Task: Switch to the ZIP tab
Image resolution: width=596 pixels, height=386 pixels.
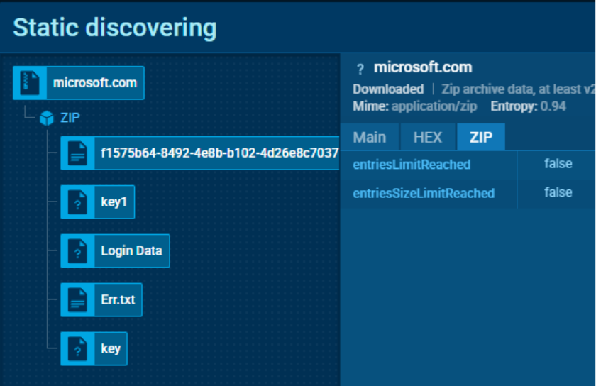Action: click(481, 137)
